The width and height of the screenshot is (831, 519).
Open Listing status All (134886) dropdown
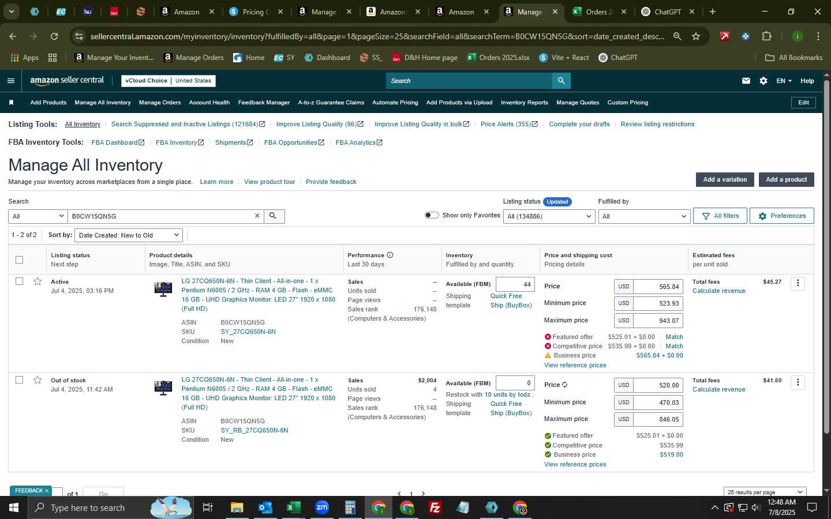tap(549, 216)
